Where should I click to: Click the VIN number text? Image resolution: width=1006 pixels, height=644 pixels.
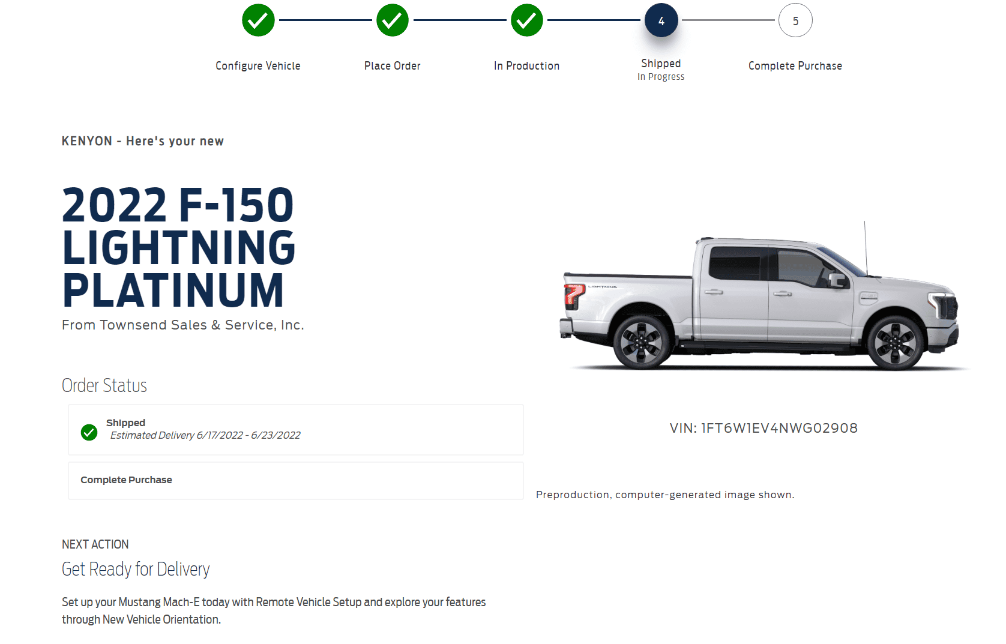tap(764, 428)
